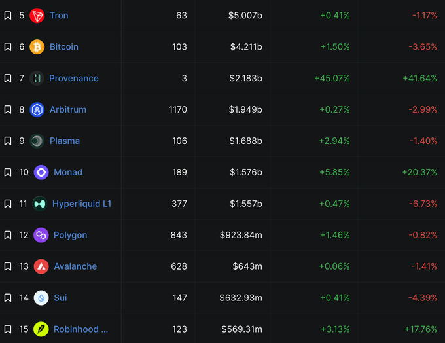445x343 pixels.
Task: Select Sui TVL value $632.93m
Action: click(241, 298)
